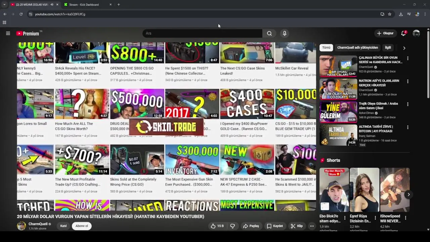Click the magnifier search button
430x242 pixels.
(269, 33)
